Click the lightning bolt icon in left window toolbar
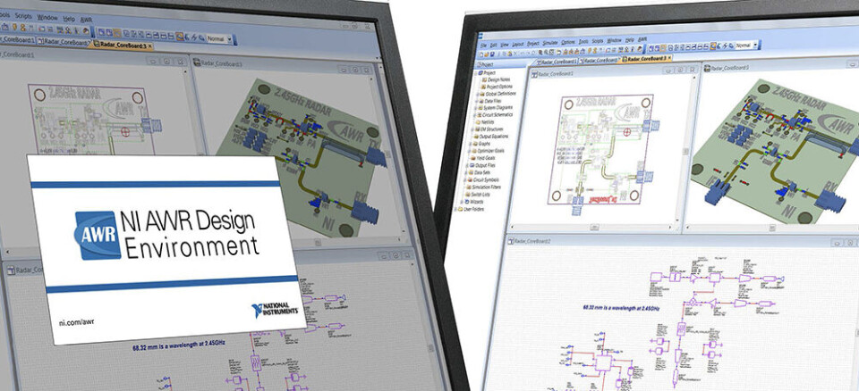Screen dimensions: 859x391 (194, 37)
